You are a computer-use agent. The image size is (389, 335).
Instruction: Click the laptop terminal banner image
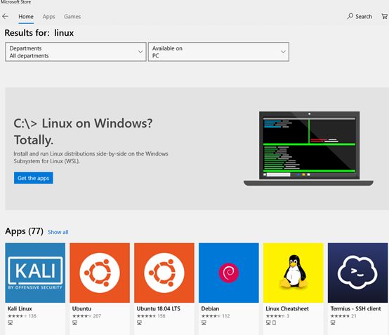(x=308, y=149)
